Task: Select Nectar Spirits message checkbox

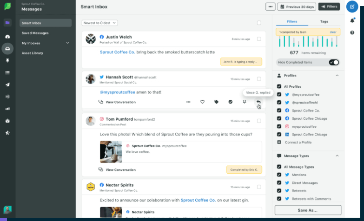Action: point(259,187)
